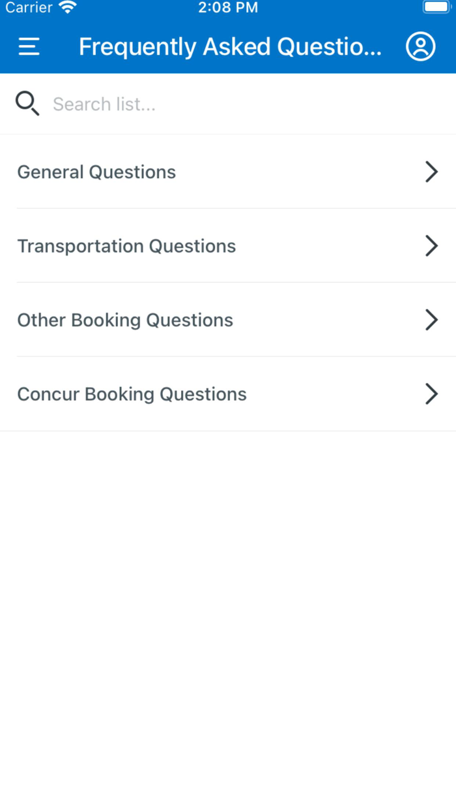Tap the 2:08 PM clock
This screenshot has width=456, height=812.
coord(228,8)
